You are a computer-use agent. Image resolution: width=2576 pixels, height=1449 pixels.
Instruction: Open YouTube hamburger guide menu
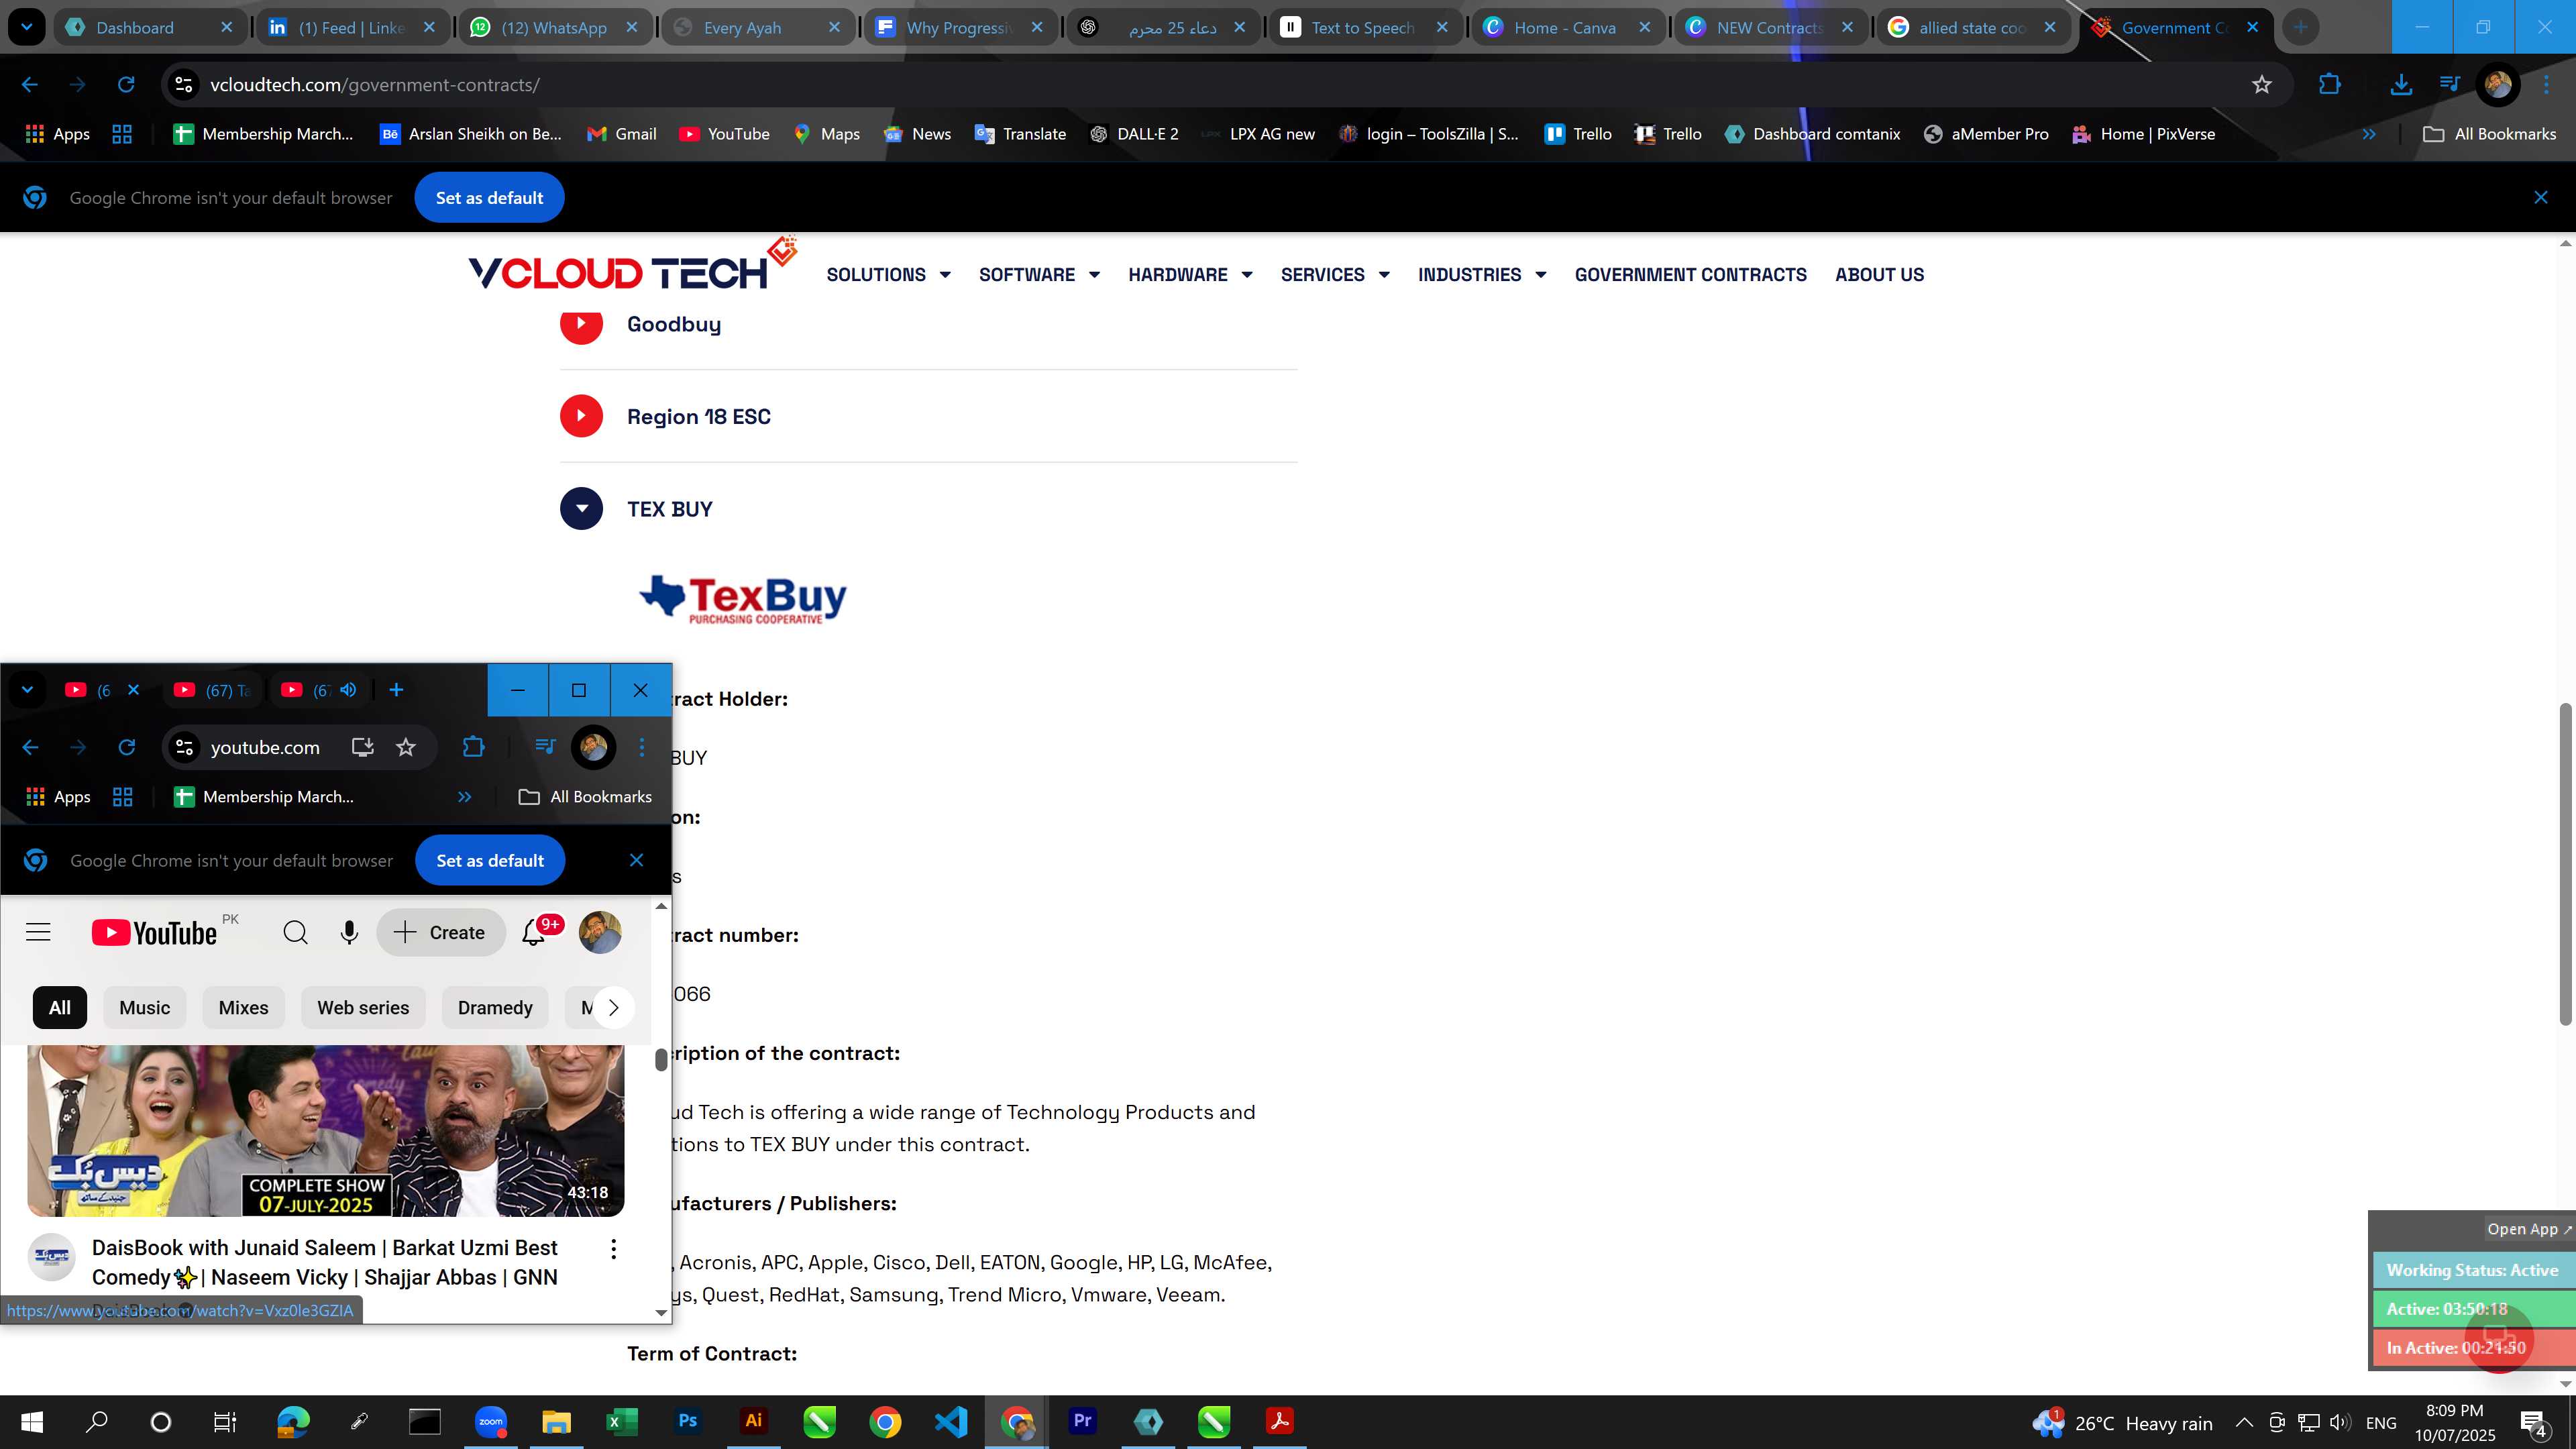[38, 933]
